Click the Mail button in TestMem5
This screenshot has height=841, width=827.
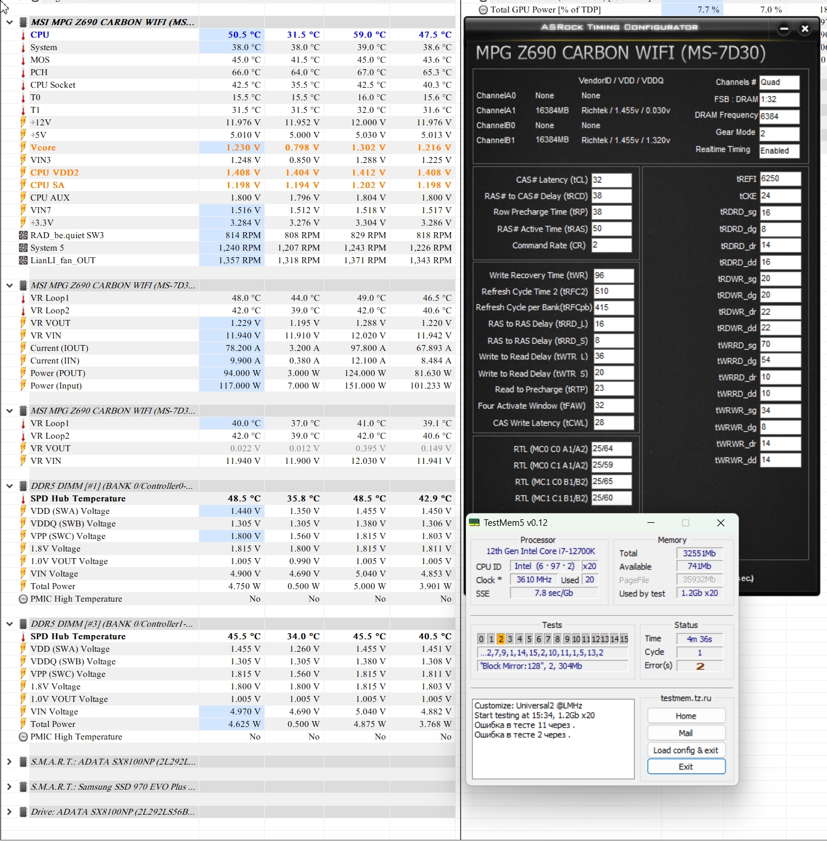[686, 733]
